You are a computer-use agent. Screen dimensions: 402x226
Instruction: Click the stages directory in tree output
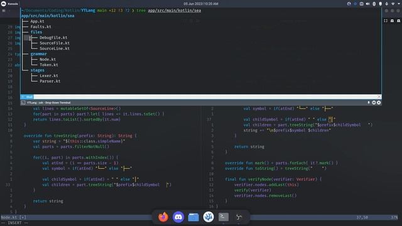pyautogui.click(x=38, y=70)
